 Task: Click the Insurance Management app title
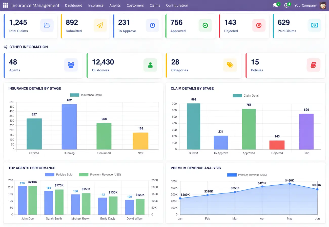click(x=35, y=5)
